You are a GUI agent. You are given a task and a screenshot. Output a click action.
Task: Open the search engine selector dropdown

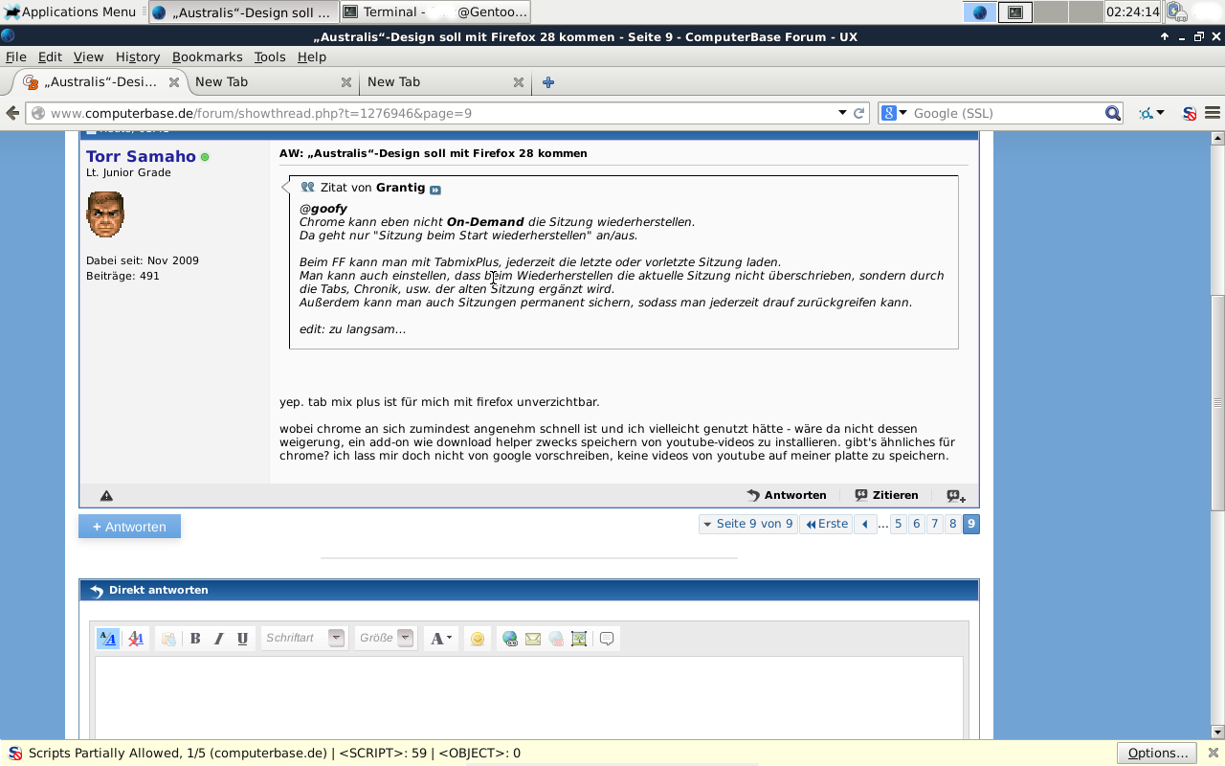(x=893, y=113)
